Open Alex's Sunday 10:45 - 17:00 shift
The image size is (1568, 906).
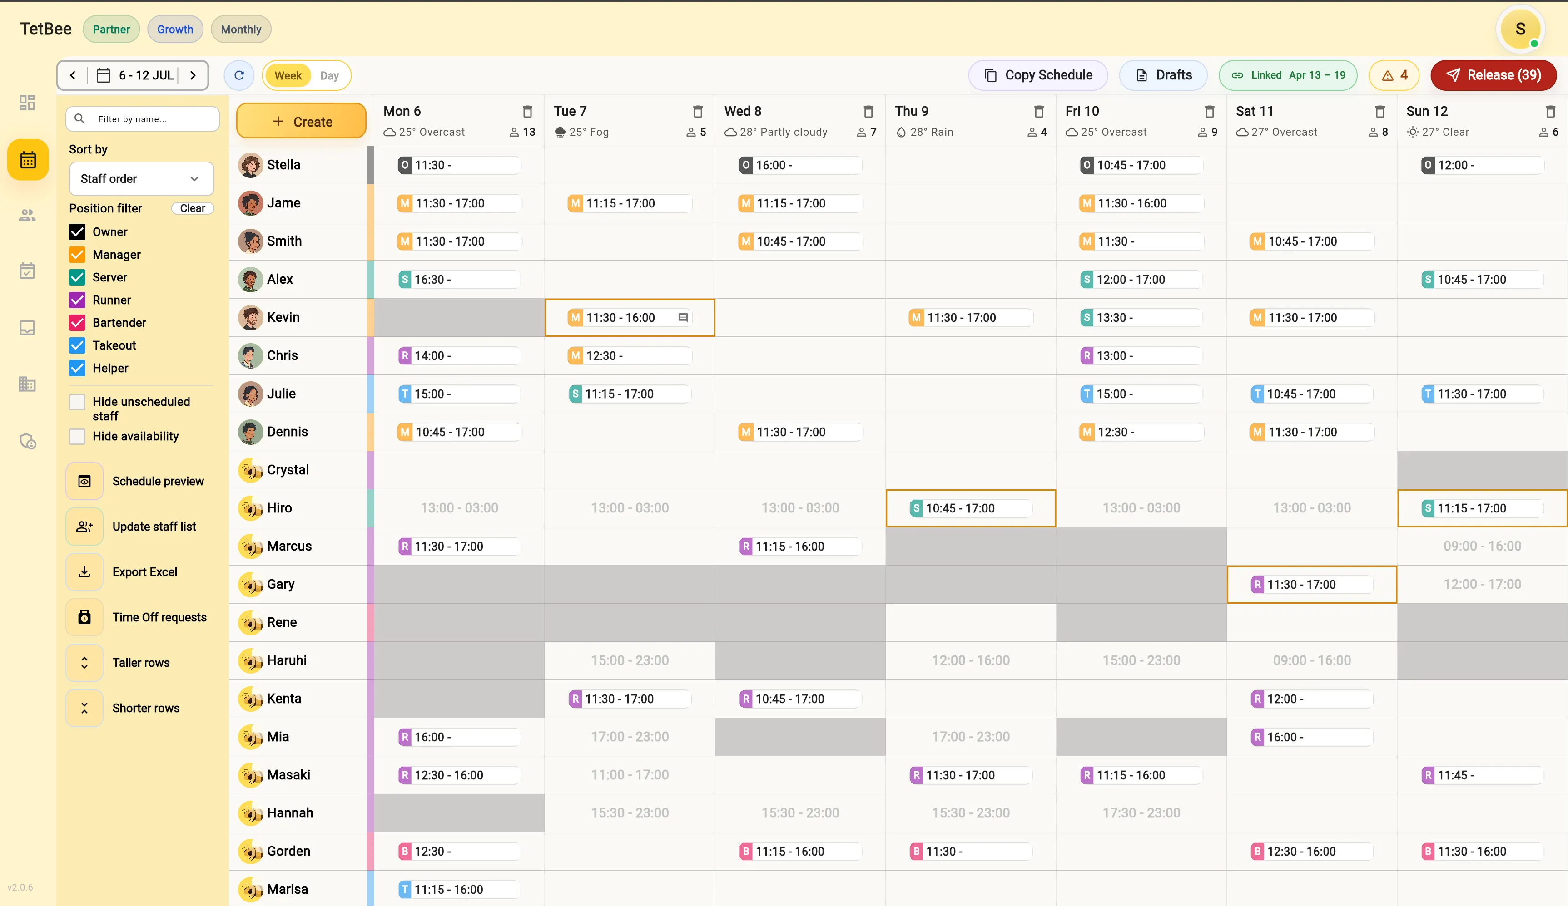click(1482, 280)
